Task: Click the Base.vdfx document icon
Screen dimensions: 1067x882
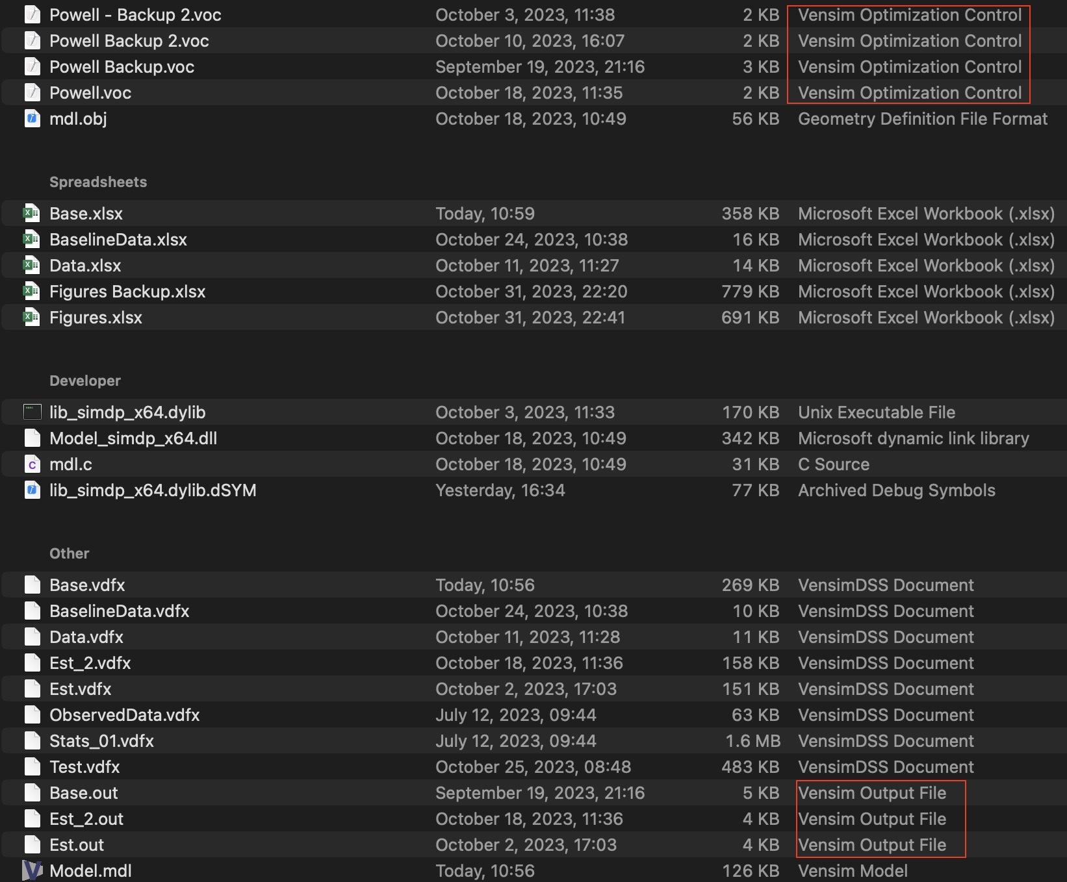Action: pyautogui.click(x=32, y=585)
